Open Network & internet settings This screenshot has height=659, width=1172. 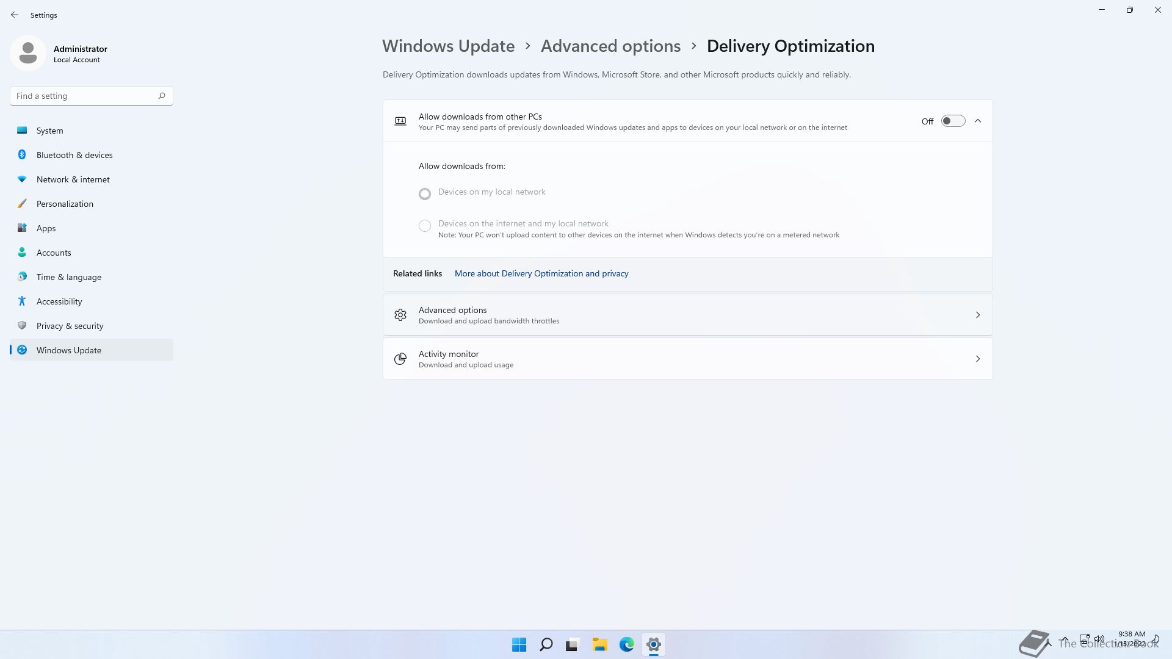click(x=92, y=179)
